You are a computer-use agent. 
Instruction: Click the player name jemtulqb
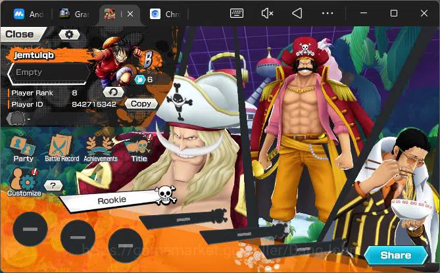pyautogui.click(x=34, y=55)
